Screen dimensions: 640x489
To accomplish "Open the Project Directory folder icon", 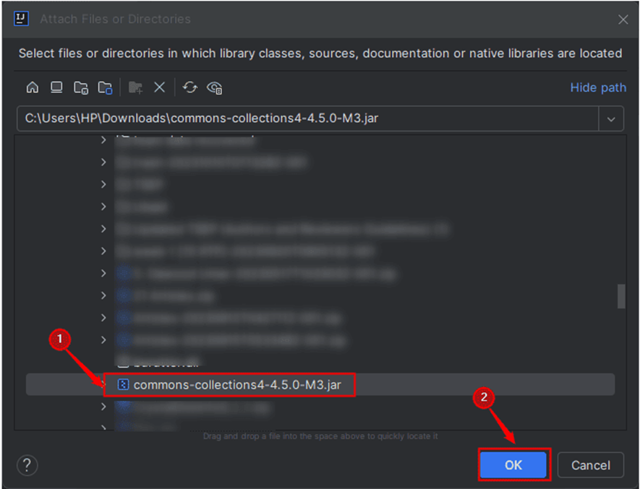I will pos(80,87).
